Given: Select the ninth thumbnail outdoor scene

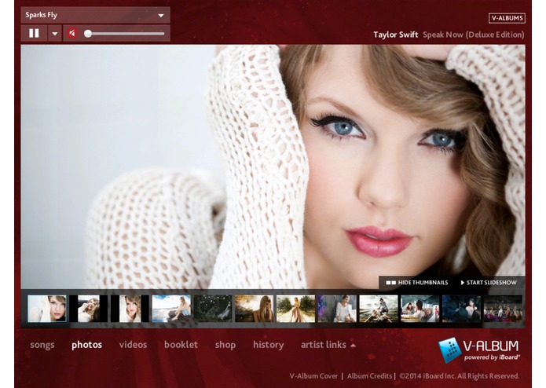Looking at the screenshot, I should (379, 309).
